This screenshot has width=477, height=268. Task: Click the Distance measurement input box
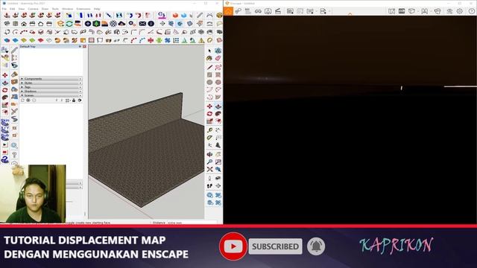(192, 223)
